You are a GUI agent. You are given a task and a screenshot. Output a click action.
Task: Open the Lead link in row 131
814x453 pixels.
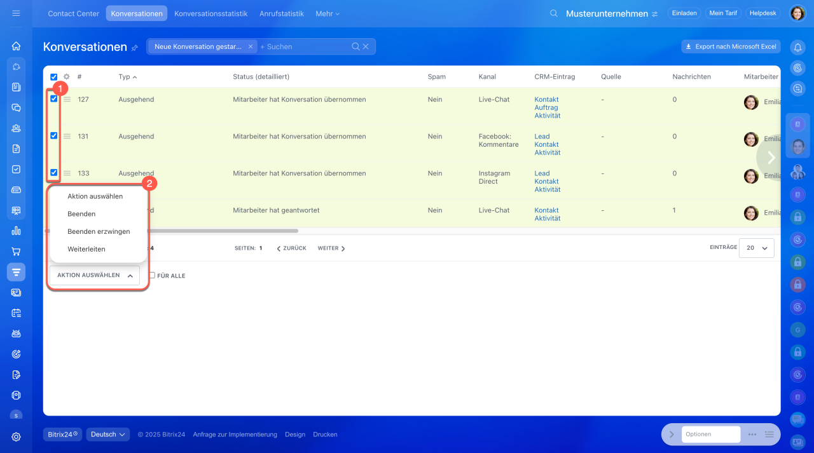542,136
